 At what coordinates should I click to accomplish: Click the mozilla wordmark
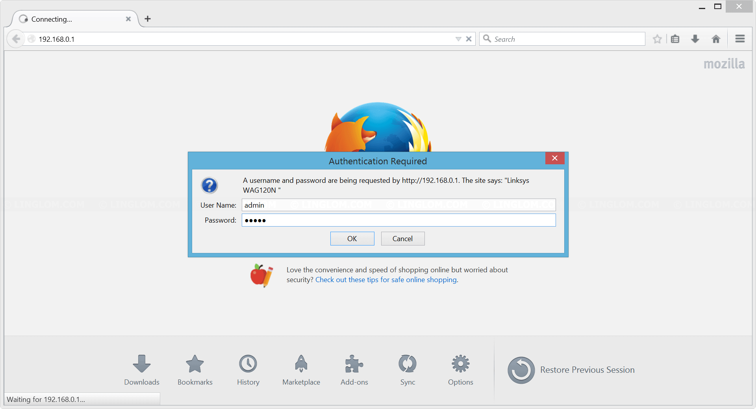724,64
